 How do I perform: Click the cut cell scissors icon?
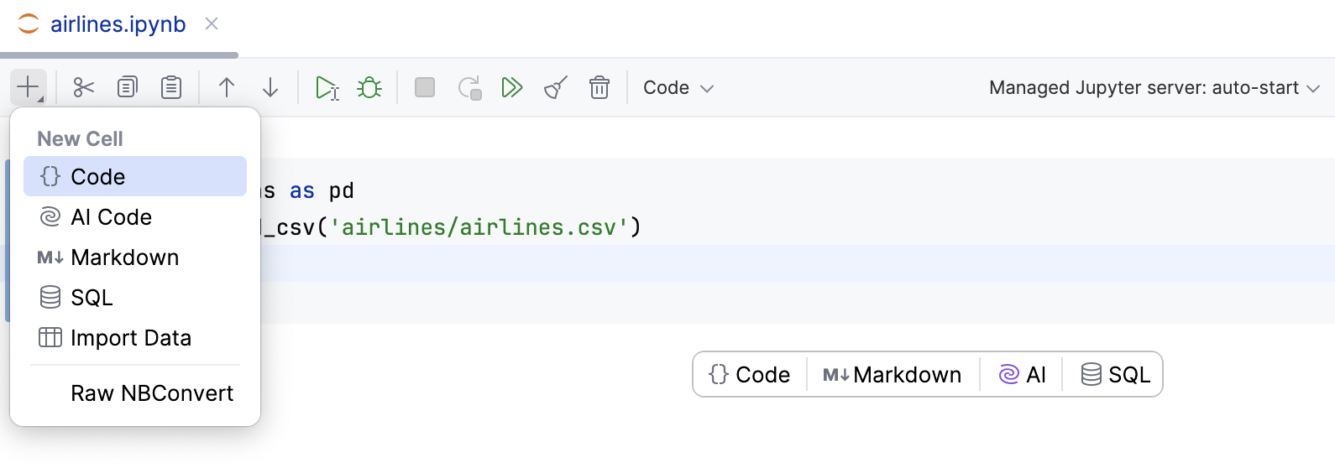(x=83, y=87)
